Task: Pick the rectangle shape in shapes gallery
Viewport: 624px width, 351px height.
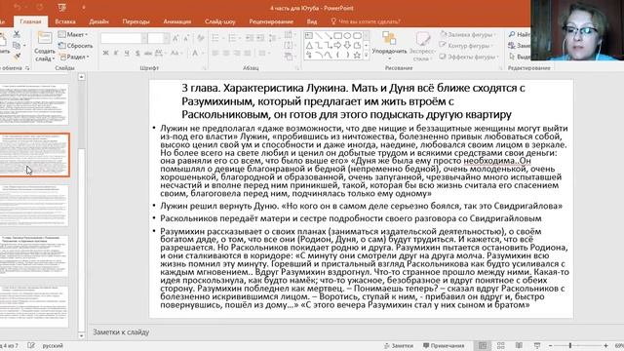Action: pos(338,36)
